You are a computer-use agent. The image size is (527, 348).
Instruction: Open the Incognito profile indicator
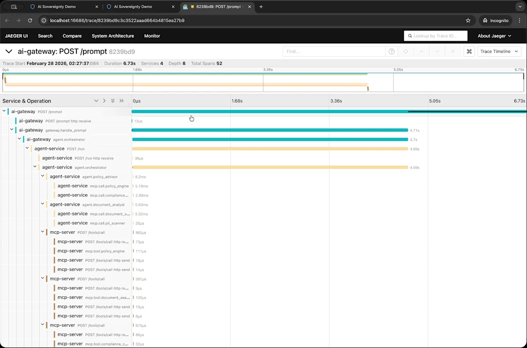point(495,21)
